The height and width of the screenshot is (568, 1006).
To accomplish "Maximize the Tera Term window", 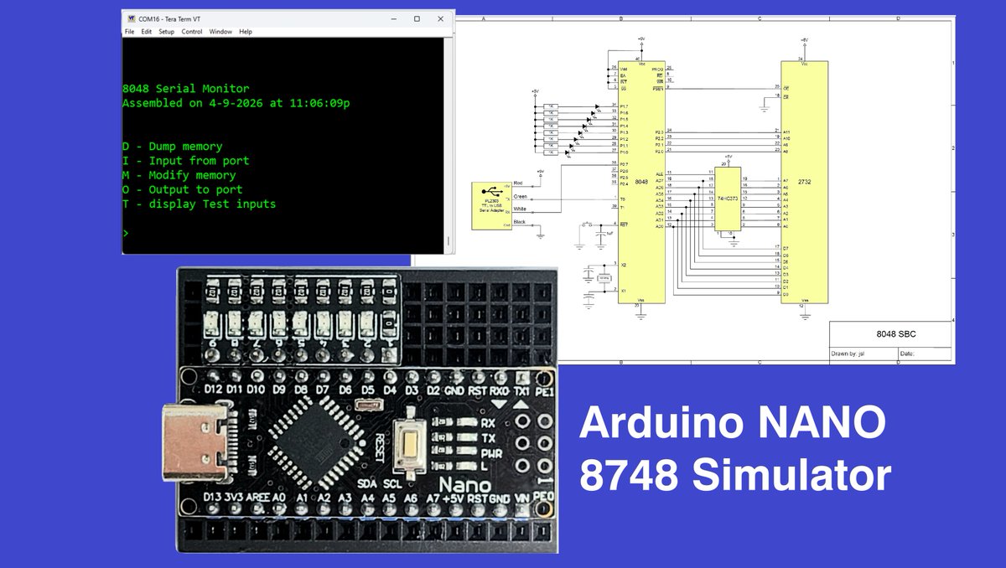I will click(417, 18).
